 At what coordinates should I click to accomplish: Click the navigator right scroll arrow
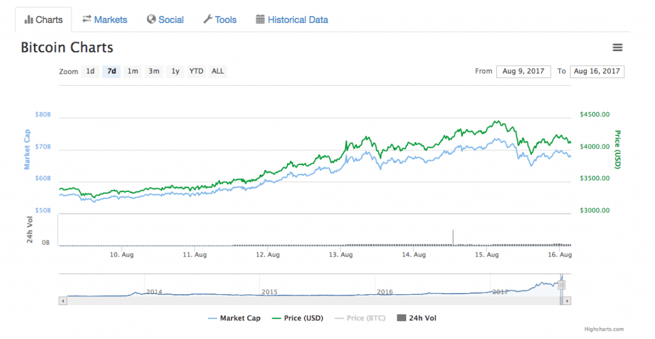[x=567, y=301]
